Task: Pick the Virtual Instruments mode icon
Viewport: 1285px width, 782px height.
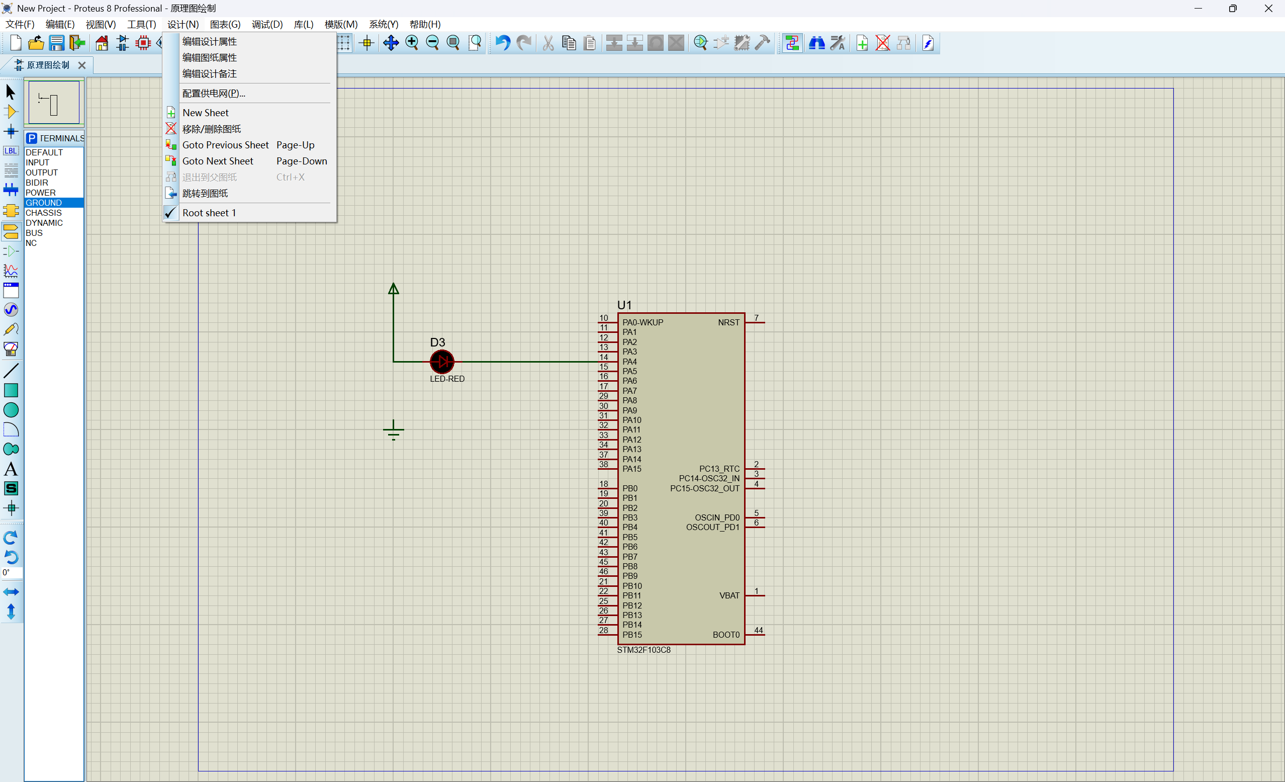Action: point(11,349)
